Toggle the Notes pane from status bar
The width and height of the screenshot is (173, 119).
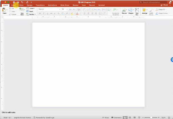pyautogui.click(x=106, y=118)
